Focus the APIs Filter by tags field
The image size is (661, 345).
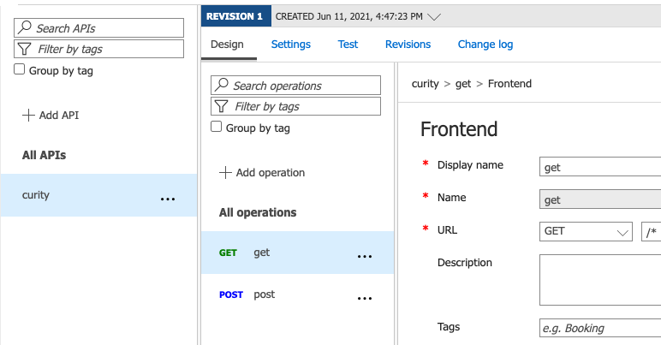pos(98,49)
